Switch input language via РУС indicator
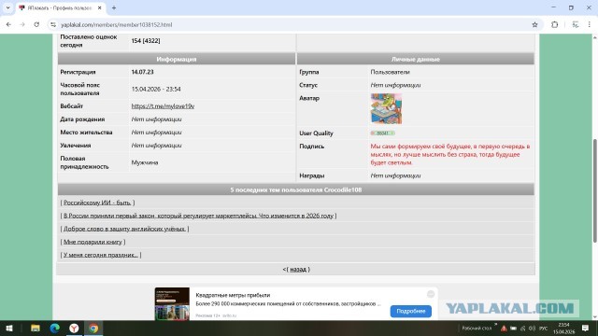 point(544,329)
